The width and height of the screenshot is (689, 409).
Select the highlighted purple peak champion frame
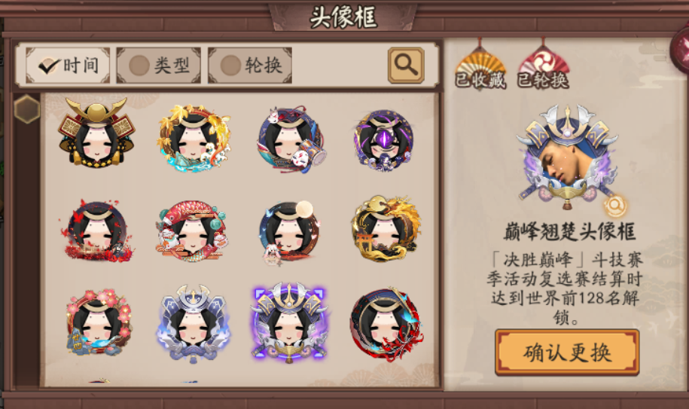288,323
